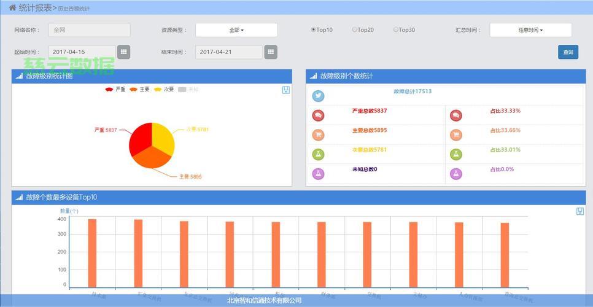The image size is (593, 307).
Task: Click the red chat icon beside 严重总数
Action: tap(319, 115)
